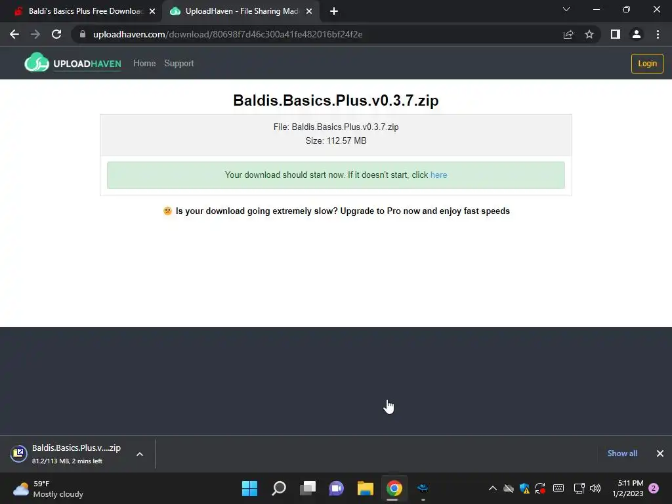Open the network tray icon
The width and height of the screenshot is (672, 504).
579,488
